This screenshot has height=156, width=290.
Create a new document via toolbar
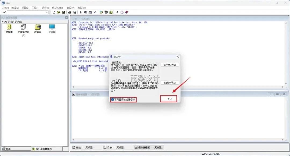coord(54,12)
